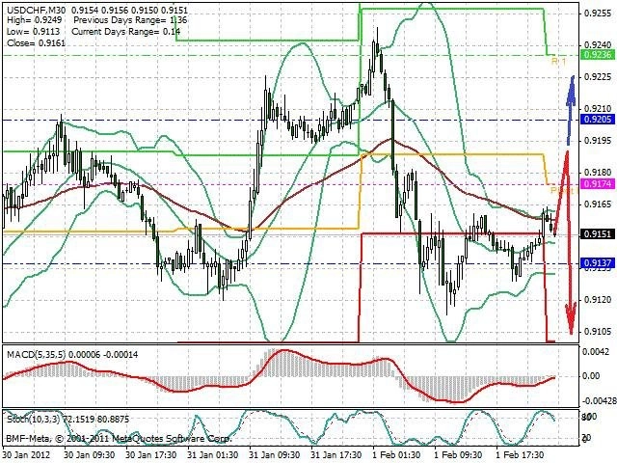Click the 0.9255 price scale value
This screenshot has height=463, width=617.
coord(598,13)
